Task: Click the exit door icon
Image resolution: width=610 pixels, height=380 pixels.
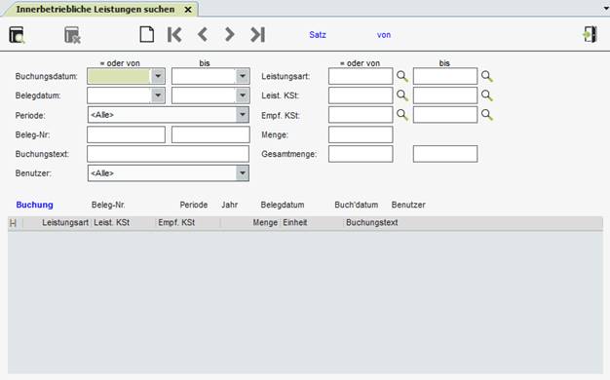Action: (591, 35)
